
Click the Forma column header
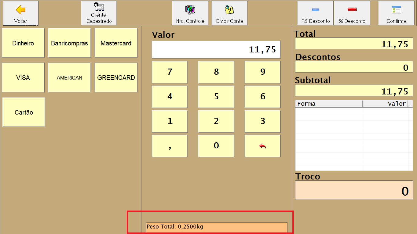pyautogui.click(x=329, y=104)
